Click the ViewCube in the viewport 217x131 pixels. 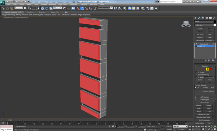click(186, 24)
